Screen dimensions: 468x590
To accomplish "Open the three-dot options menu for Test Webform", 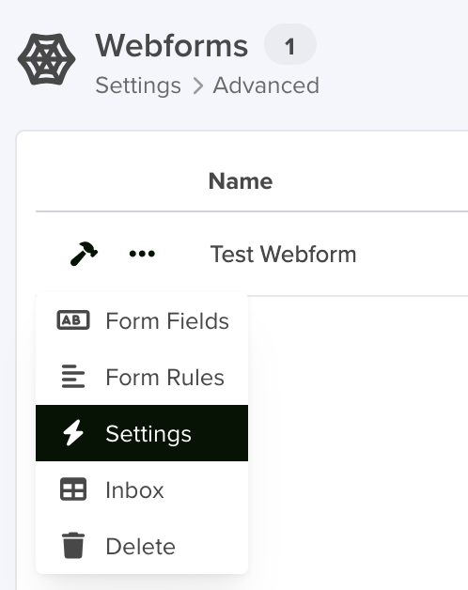I will (x=142, y=254).
